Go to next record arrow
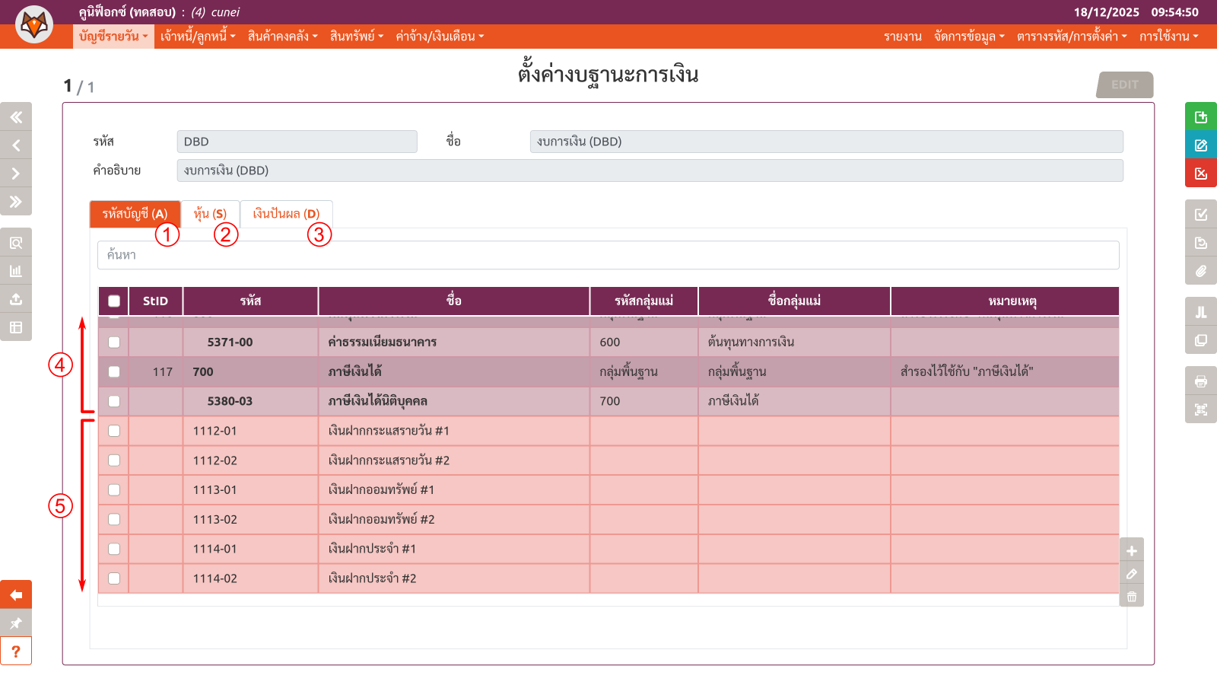Image resolution: width=1217 pixels, height=685 pixels. (16, 174)
